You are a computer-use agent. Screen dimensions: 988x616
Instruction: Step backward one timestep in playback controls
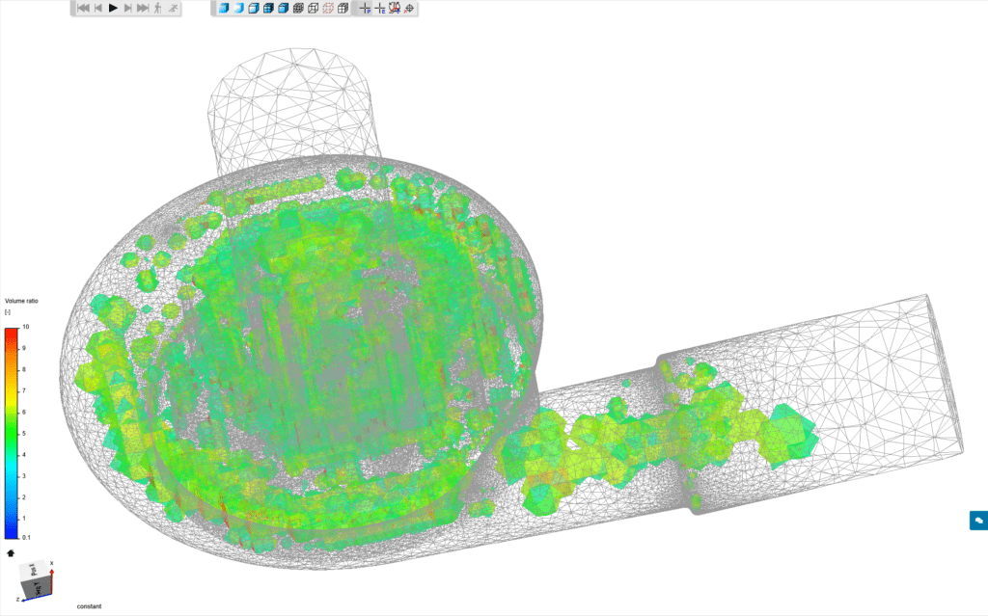(97, 11)
